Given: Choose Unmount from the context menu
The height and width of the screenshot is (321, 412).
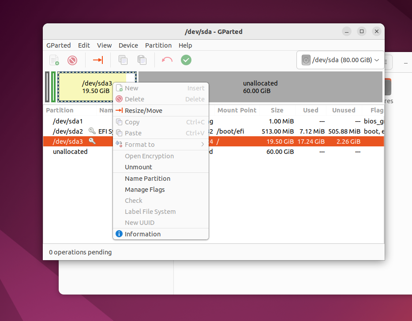Looking at the screenshot, I should coord(161,167).
